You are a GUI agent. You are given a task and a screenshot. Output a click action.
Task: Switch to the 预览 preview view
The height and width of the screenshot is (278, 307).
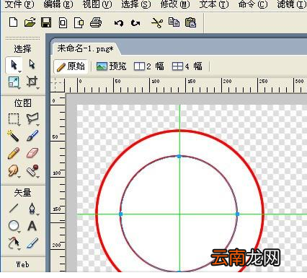pos(112,66)
